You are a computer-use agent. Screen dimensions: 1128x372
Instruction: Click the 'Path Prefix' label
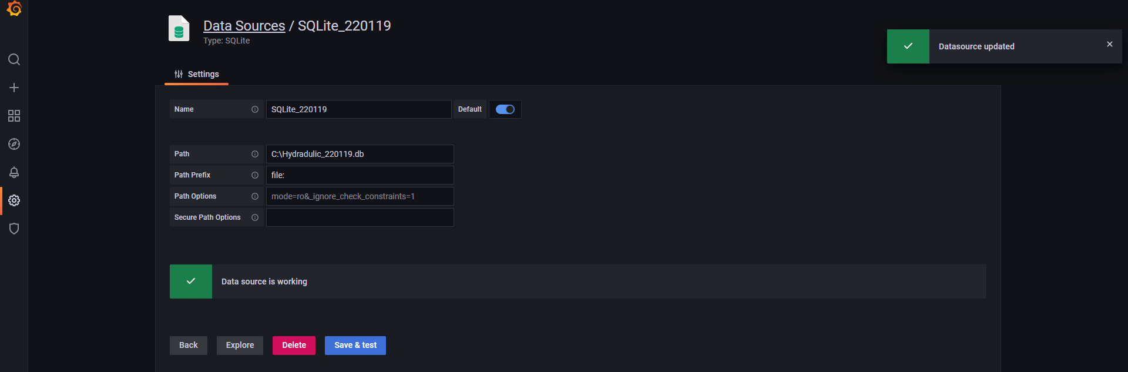point(192,175)
